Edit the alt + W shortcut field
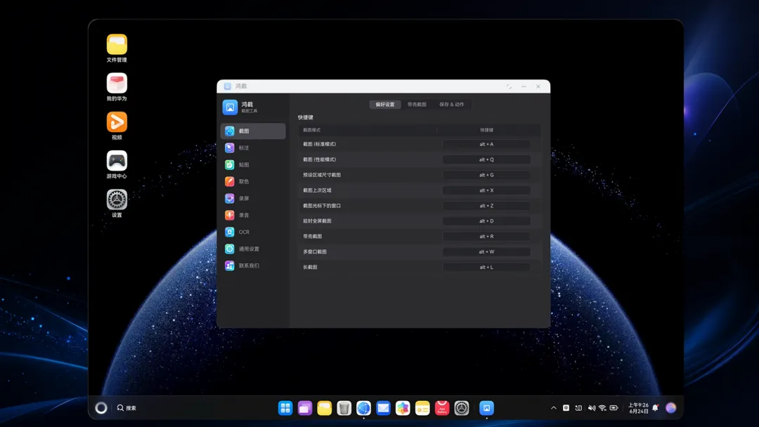The width and height of the screenshot is (759, 427). pyautogui.click(x=486, y=252)
